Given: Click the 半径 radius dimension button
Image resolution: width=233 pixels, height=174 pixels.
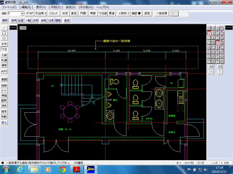Looking at the screenshot, I should [65, 14].
